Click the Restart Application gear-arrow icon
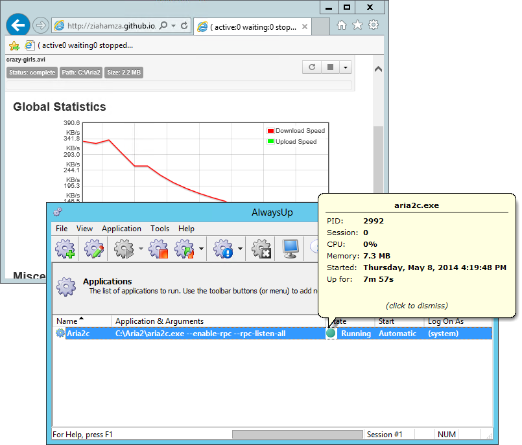Viewport: 522px width, 445px height. pos(185,249)
